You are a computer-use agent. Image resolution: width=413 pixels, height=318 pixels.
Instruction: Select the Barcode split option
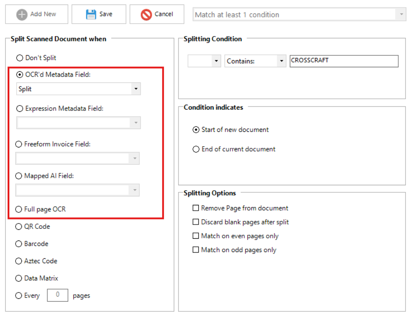point(19,244)
